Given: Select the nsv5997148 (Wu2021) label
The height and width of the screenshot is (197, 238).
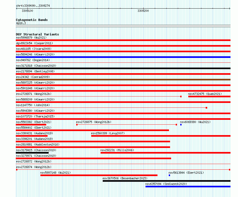Looking at the screenshot, I should pyautogui.click(x=55, y=173).
